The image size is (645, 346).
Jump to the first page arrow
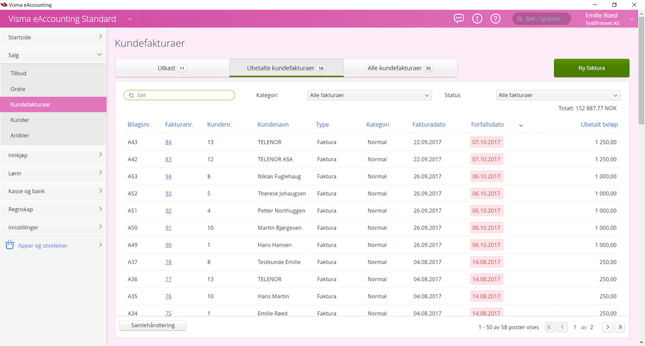point(550,327)
